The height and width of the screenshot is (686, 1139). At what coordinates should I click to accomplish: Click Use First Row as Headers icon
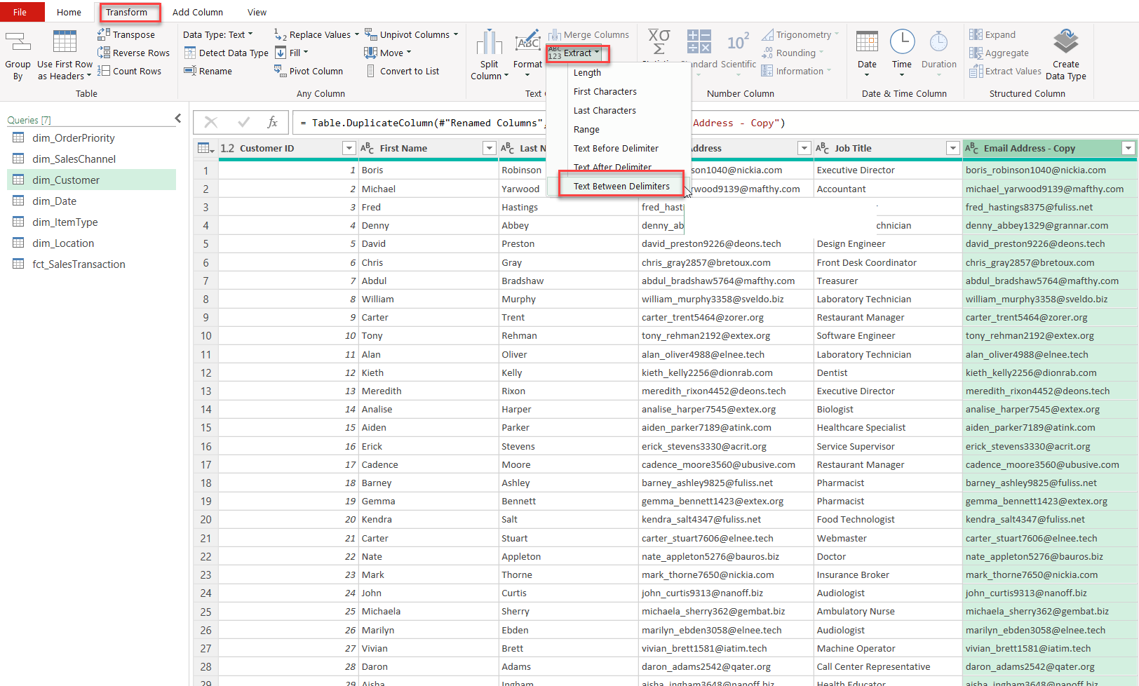coord(65,42)
